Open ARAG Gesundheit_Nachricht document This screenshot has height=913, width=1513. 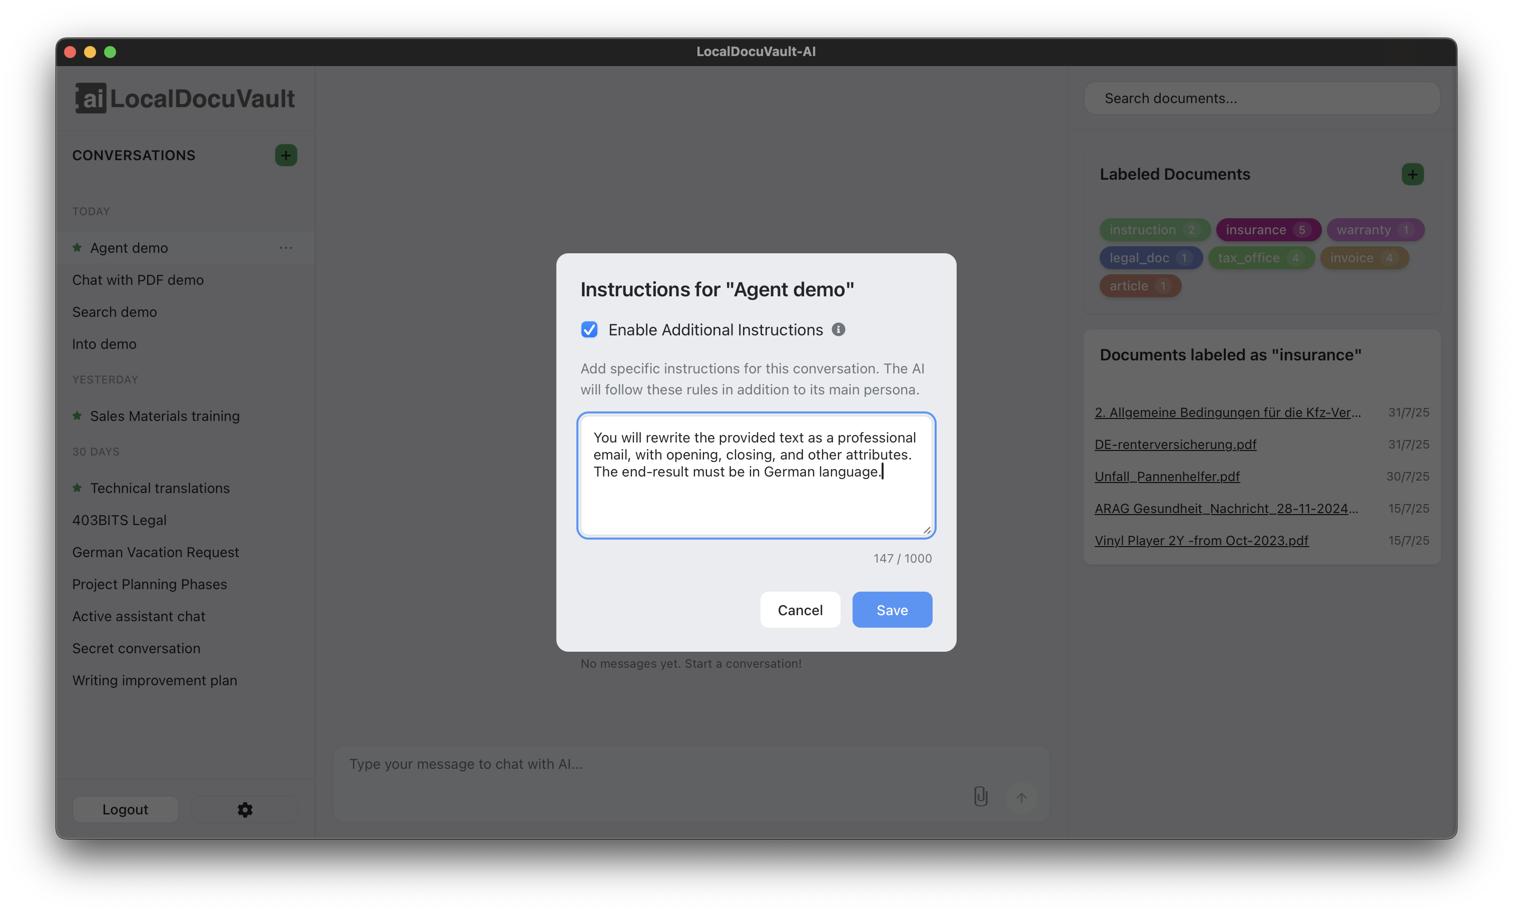pyautogui.click(x=1226, y=508)
